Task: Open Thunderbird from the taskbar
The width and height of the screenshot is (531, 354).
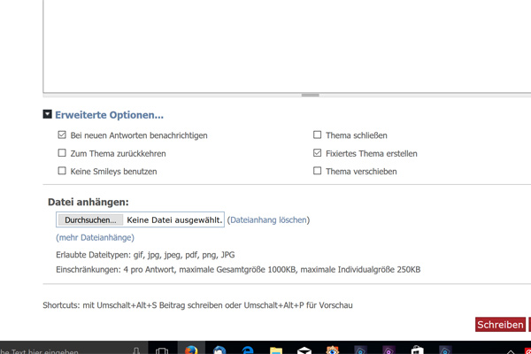Action: [219, 349]
